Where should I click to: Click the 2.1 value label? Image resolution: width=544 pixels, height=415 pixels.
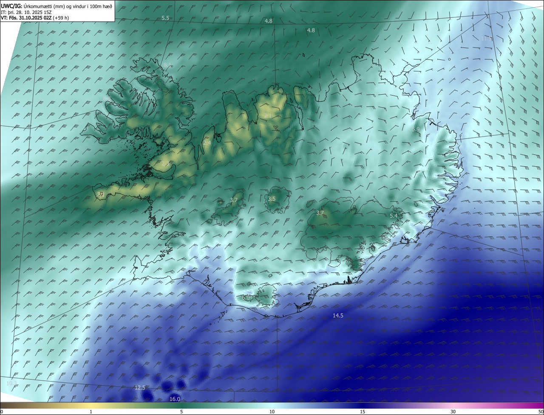coord(268,116)
